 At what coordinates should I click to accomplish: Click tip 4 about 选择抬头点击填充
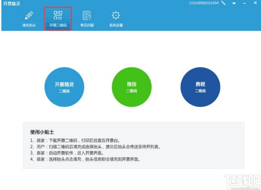[x=85, y=159]
